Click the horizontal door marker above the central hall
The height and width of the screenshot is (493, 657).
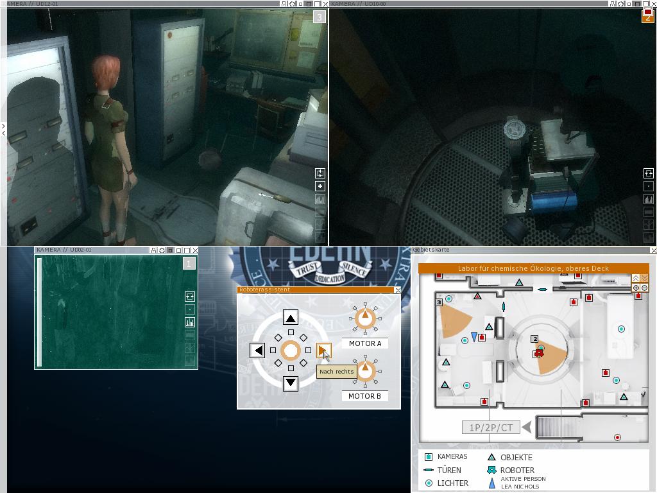[543, 290]
